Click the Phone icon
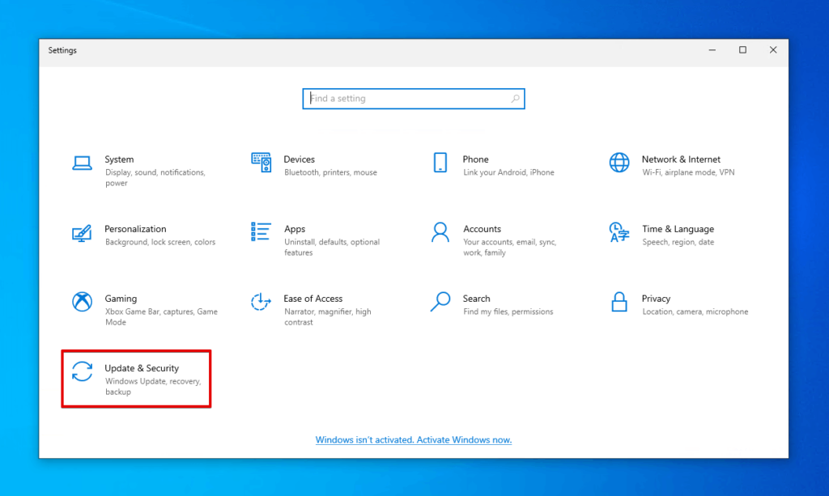 click(440, 163)
